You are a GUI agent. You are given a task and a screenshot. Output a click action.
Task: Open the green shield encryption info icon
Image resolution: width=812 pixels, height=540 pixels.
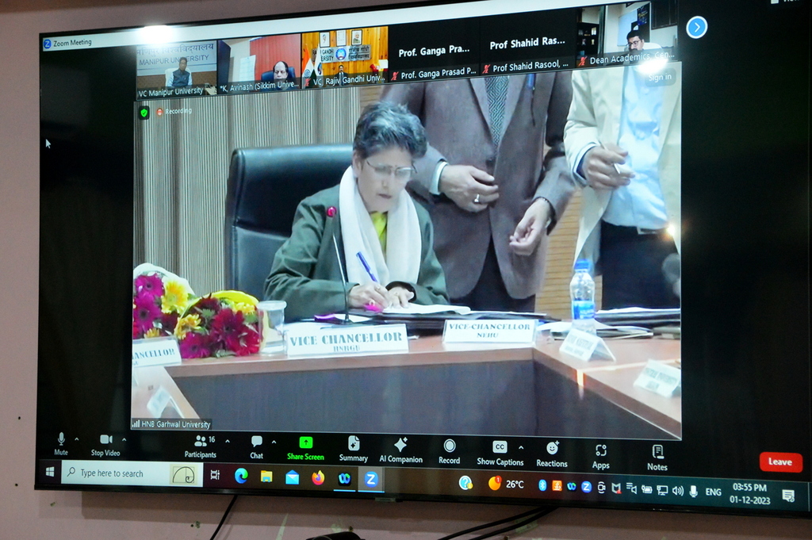pos(144,113)
